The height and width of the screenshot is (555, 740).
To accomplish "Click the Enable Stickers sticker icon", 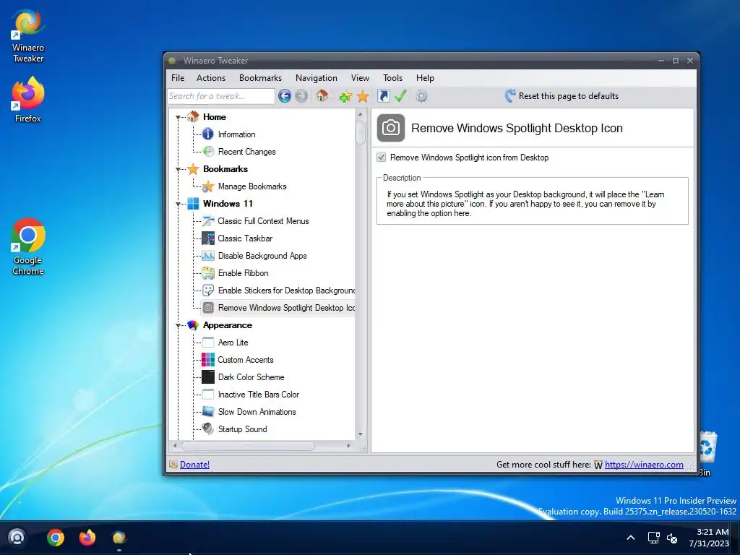I will (208, 291).
